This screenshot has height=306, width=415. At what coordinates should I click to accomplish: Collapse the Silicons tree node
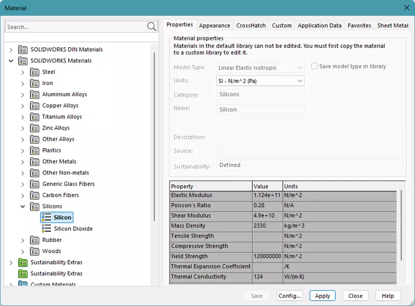click(22, 206)
